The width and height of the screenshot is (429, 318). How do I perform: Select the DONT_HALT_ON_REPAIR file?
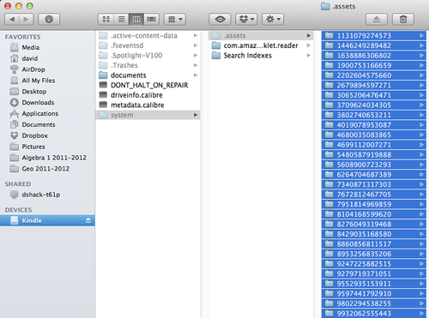click(x=148, y=85)
